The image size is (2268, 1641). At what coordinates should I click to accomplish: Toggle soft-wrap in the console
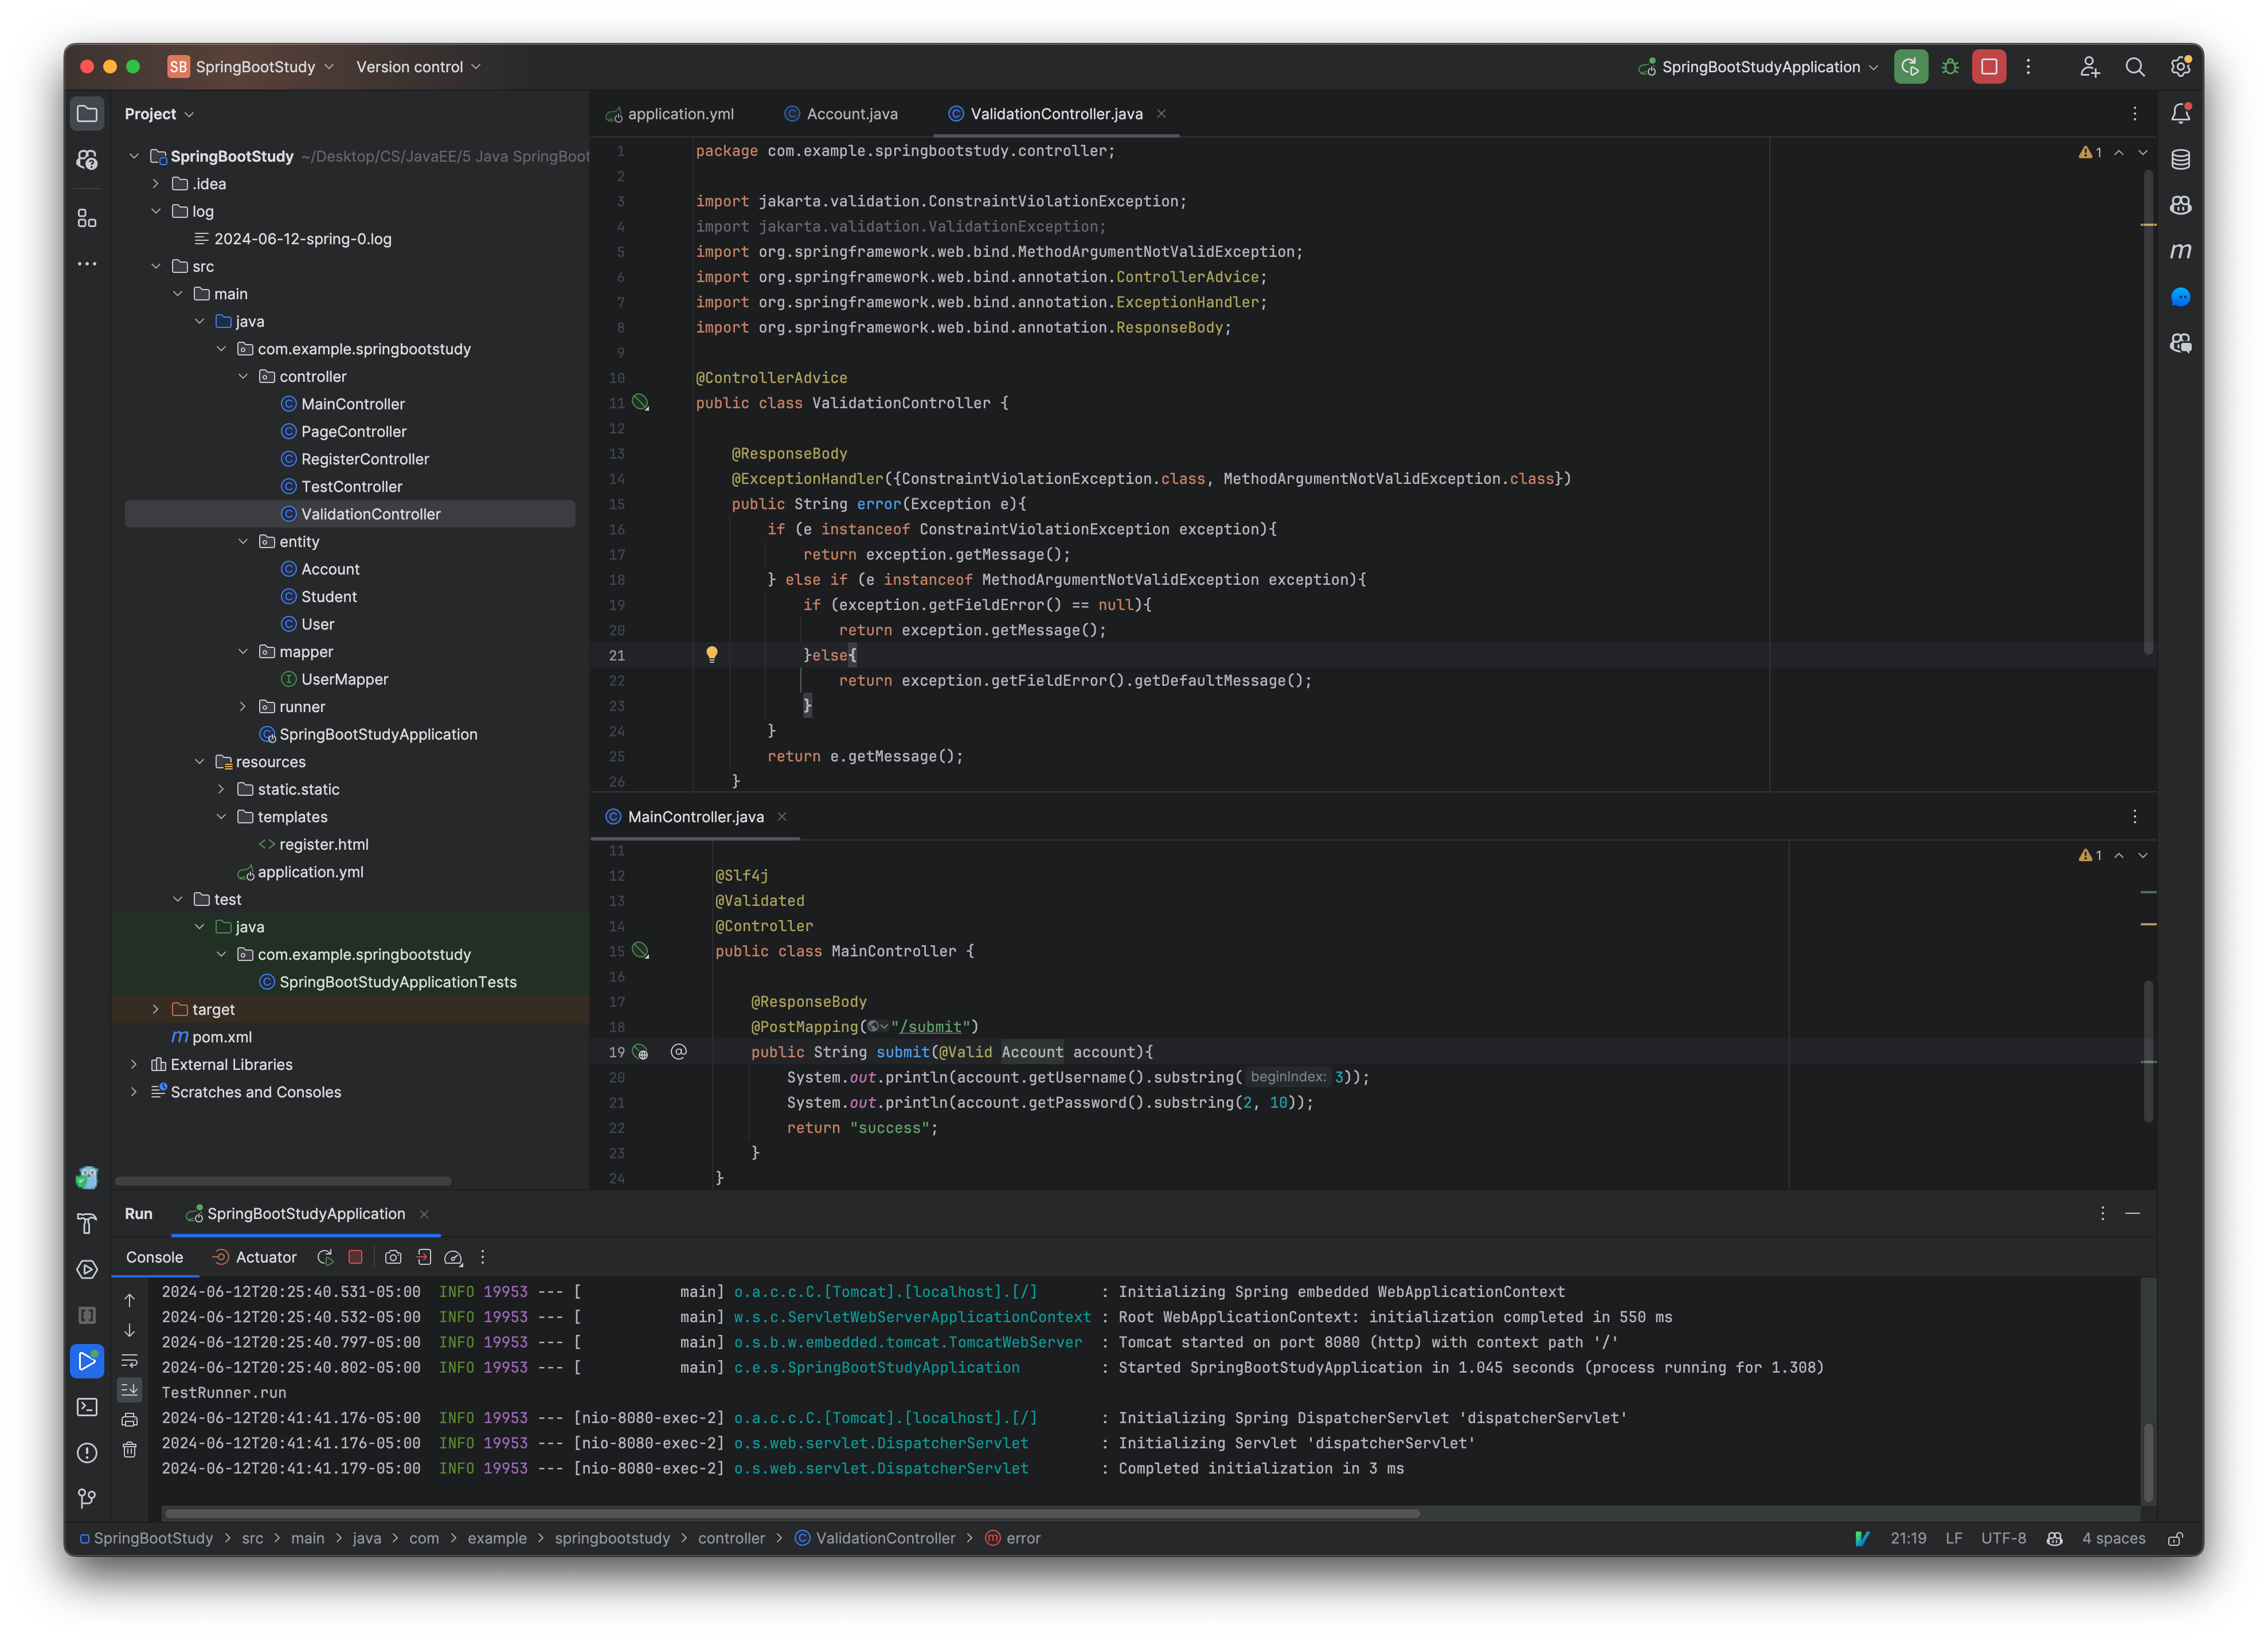[x=130, y=1360]
